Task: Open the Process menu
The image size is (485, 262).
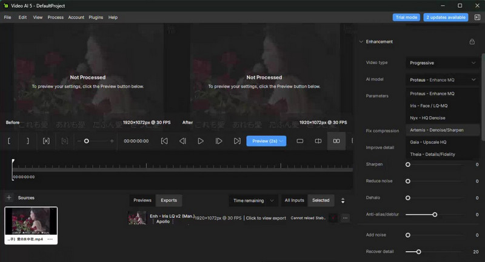Action: 55,18
